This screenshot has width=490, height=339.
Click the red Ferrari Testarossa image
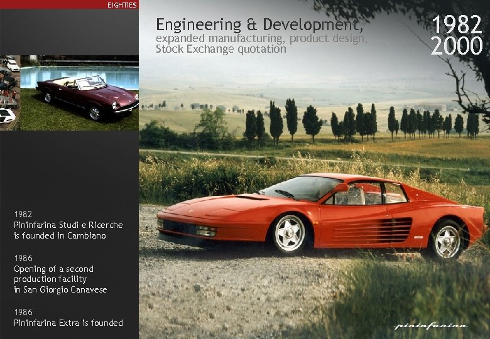coord(322,217)
